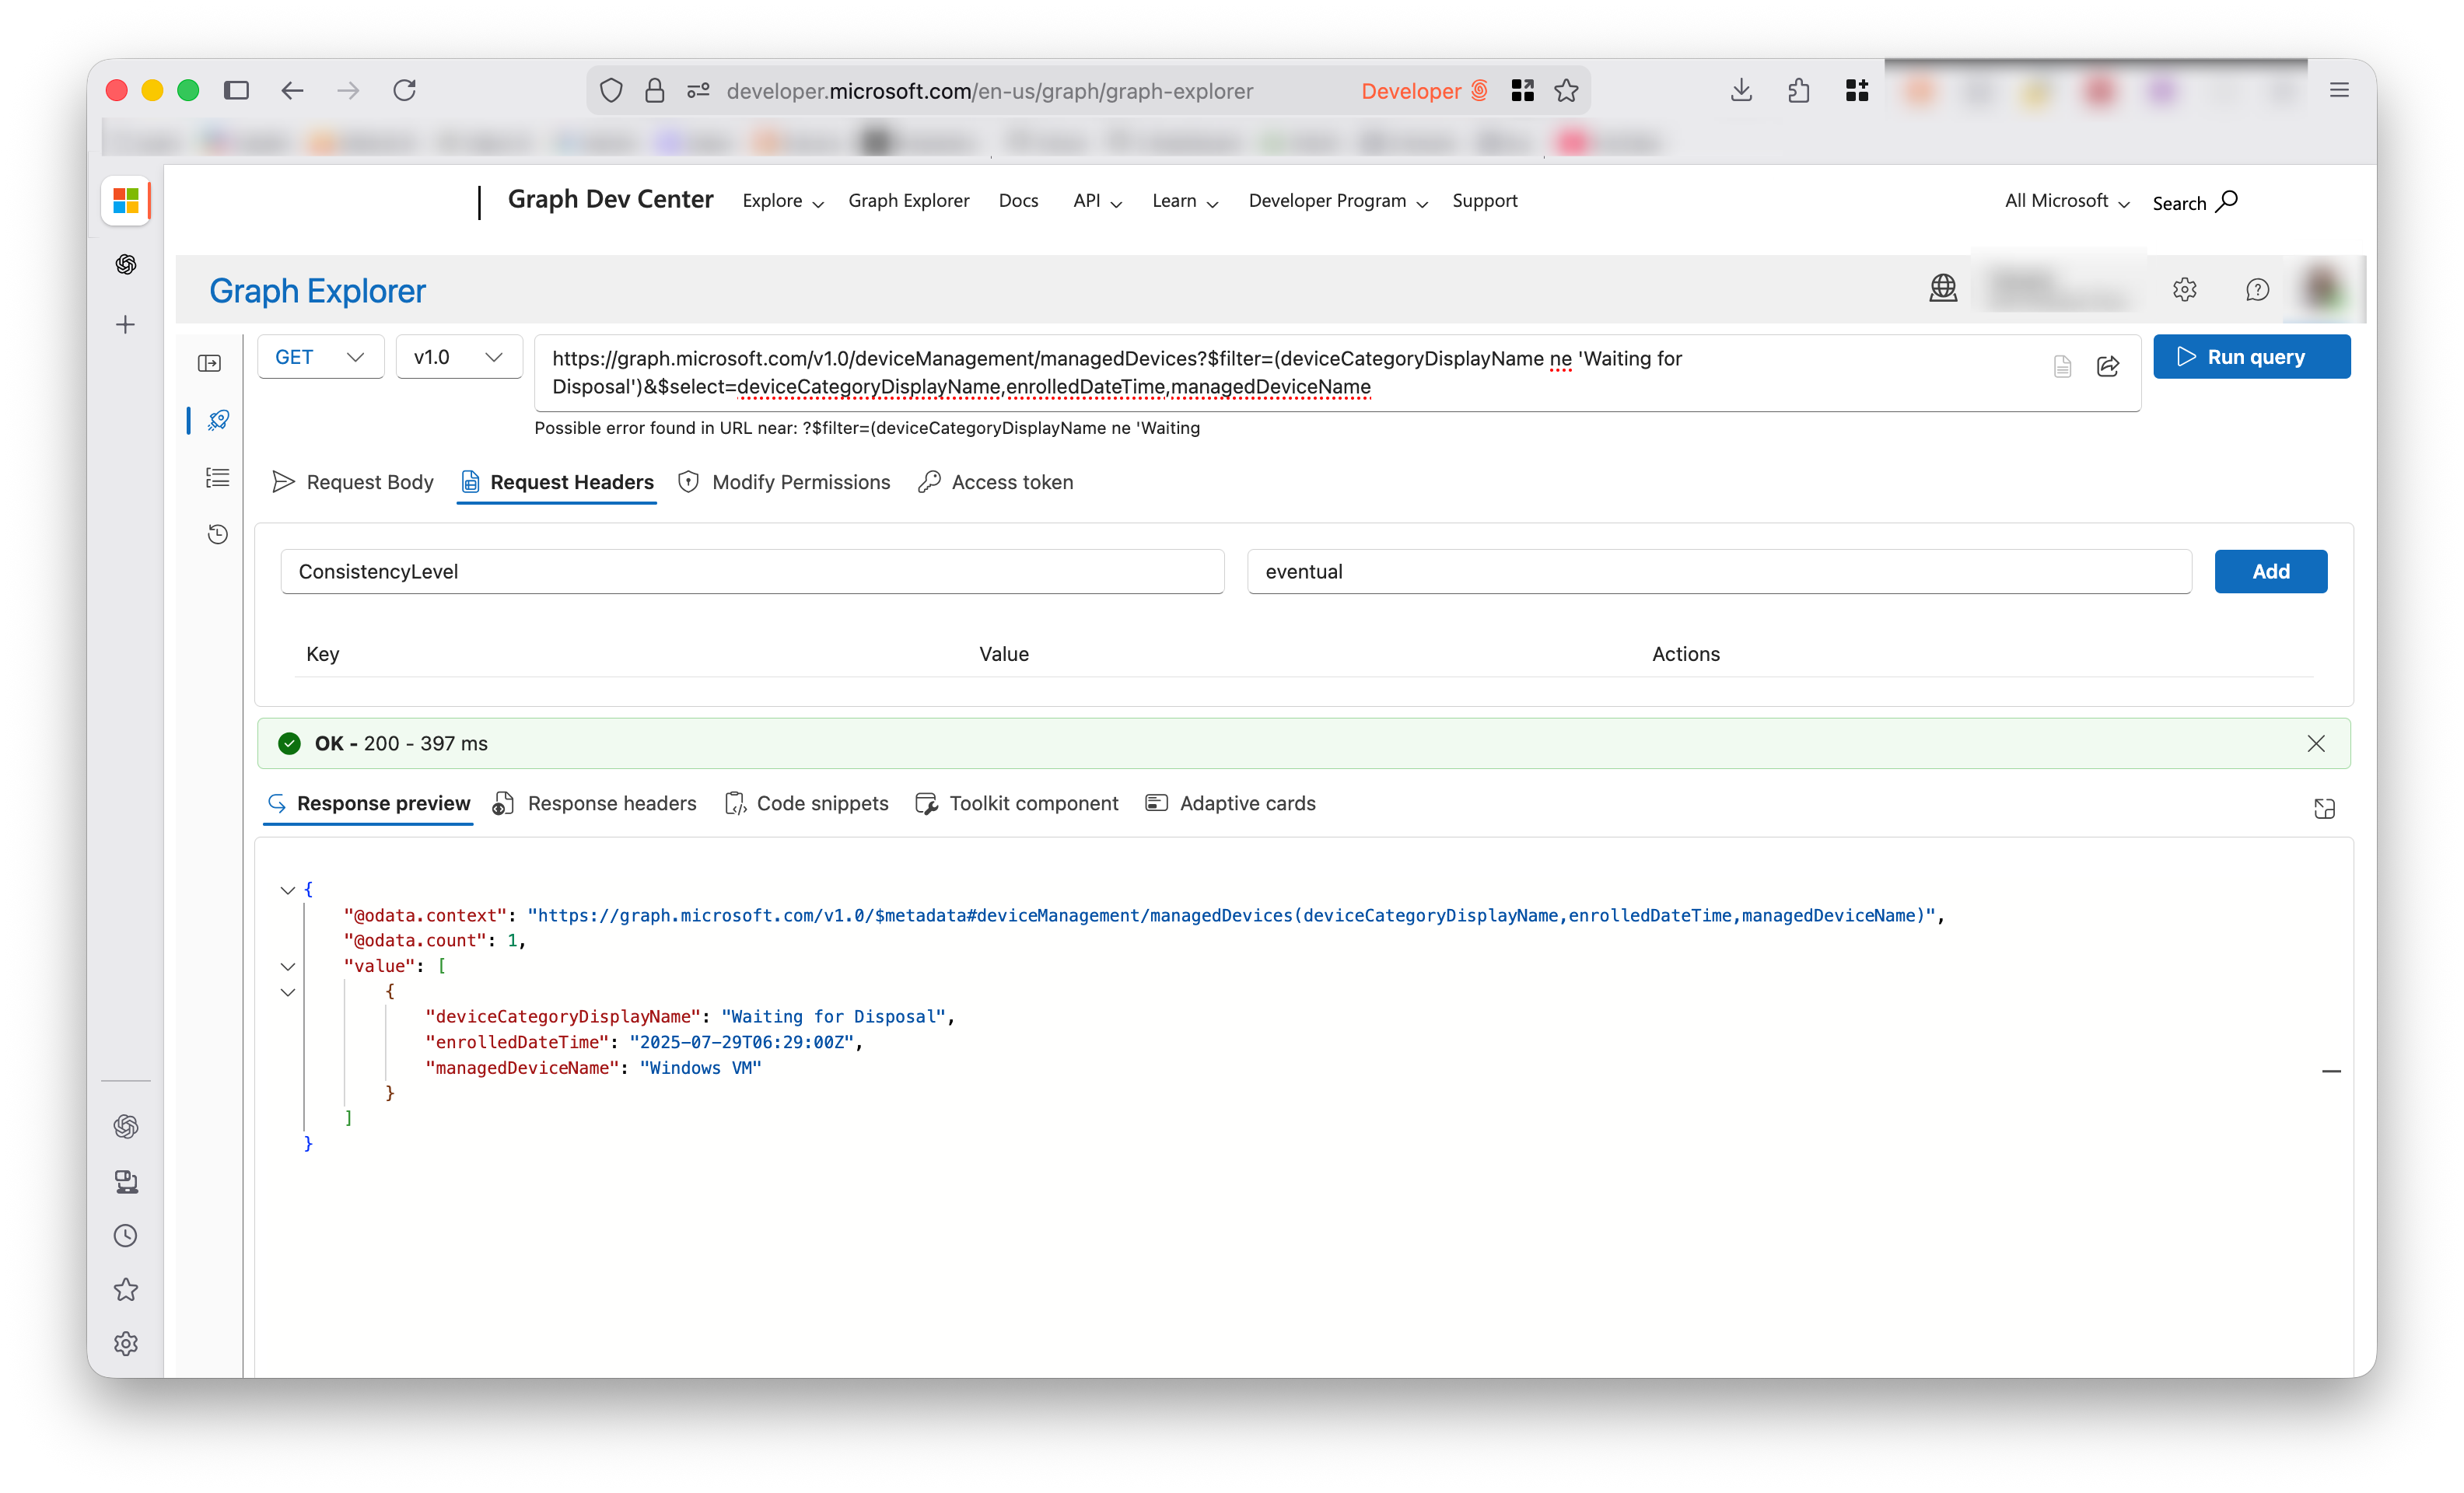Switch to the Modify Permissions tab
Viewport: 2464px width, 1493px height.
pyautogui.click(x=784, y=482)
